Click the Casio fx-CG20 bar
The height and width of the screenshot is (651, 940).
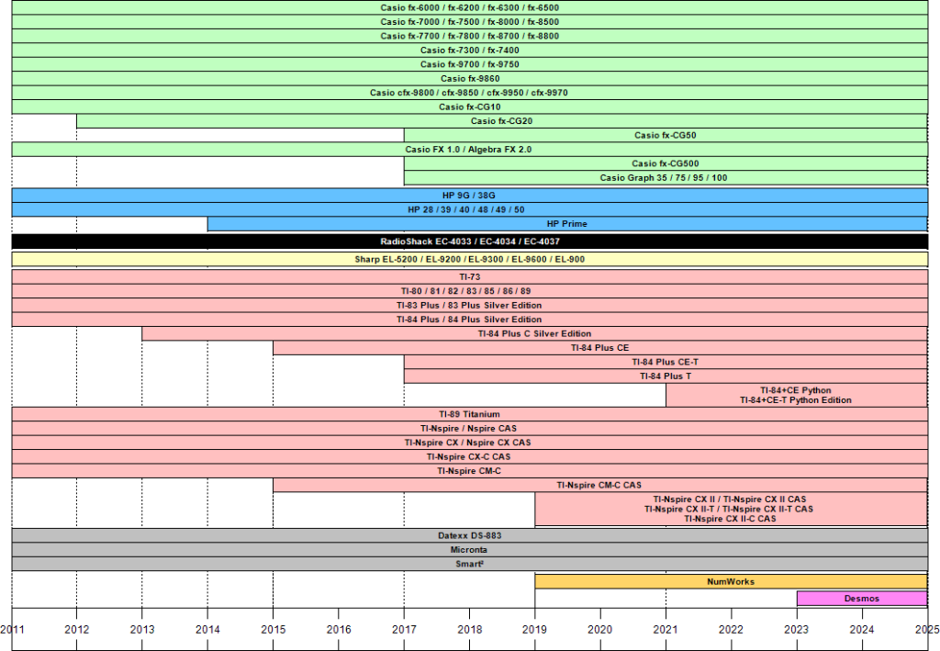point(502,121)
